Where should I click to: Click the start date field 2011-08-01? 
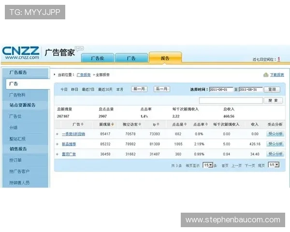click(221, 89)
